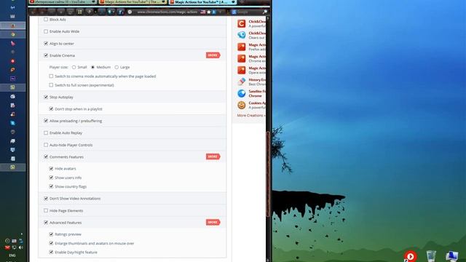This screenshot has height=262, width=466.
Task: Open the red Click&Clean 'A powerful' icon
Action: [x=241, y=23]
